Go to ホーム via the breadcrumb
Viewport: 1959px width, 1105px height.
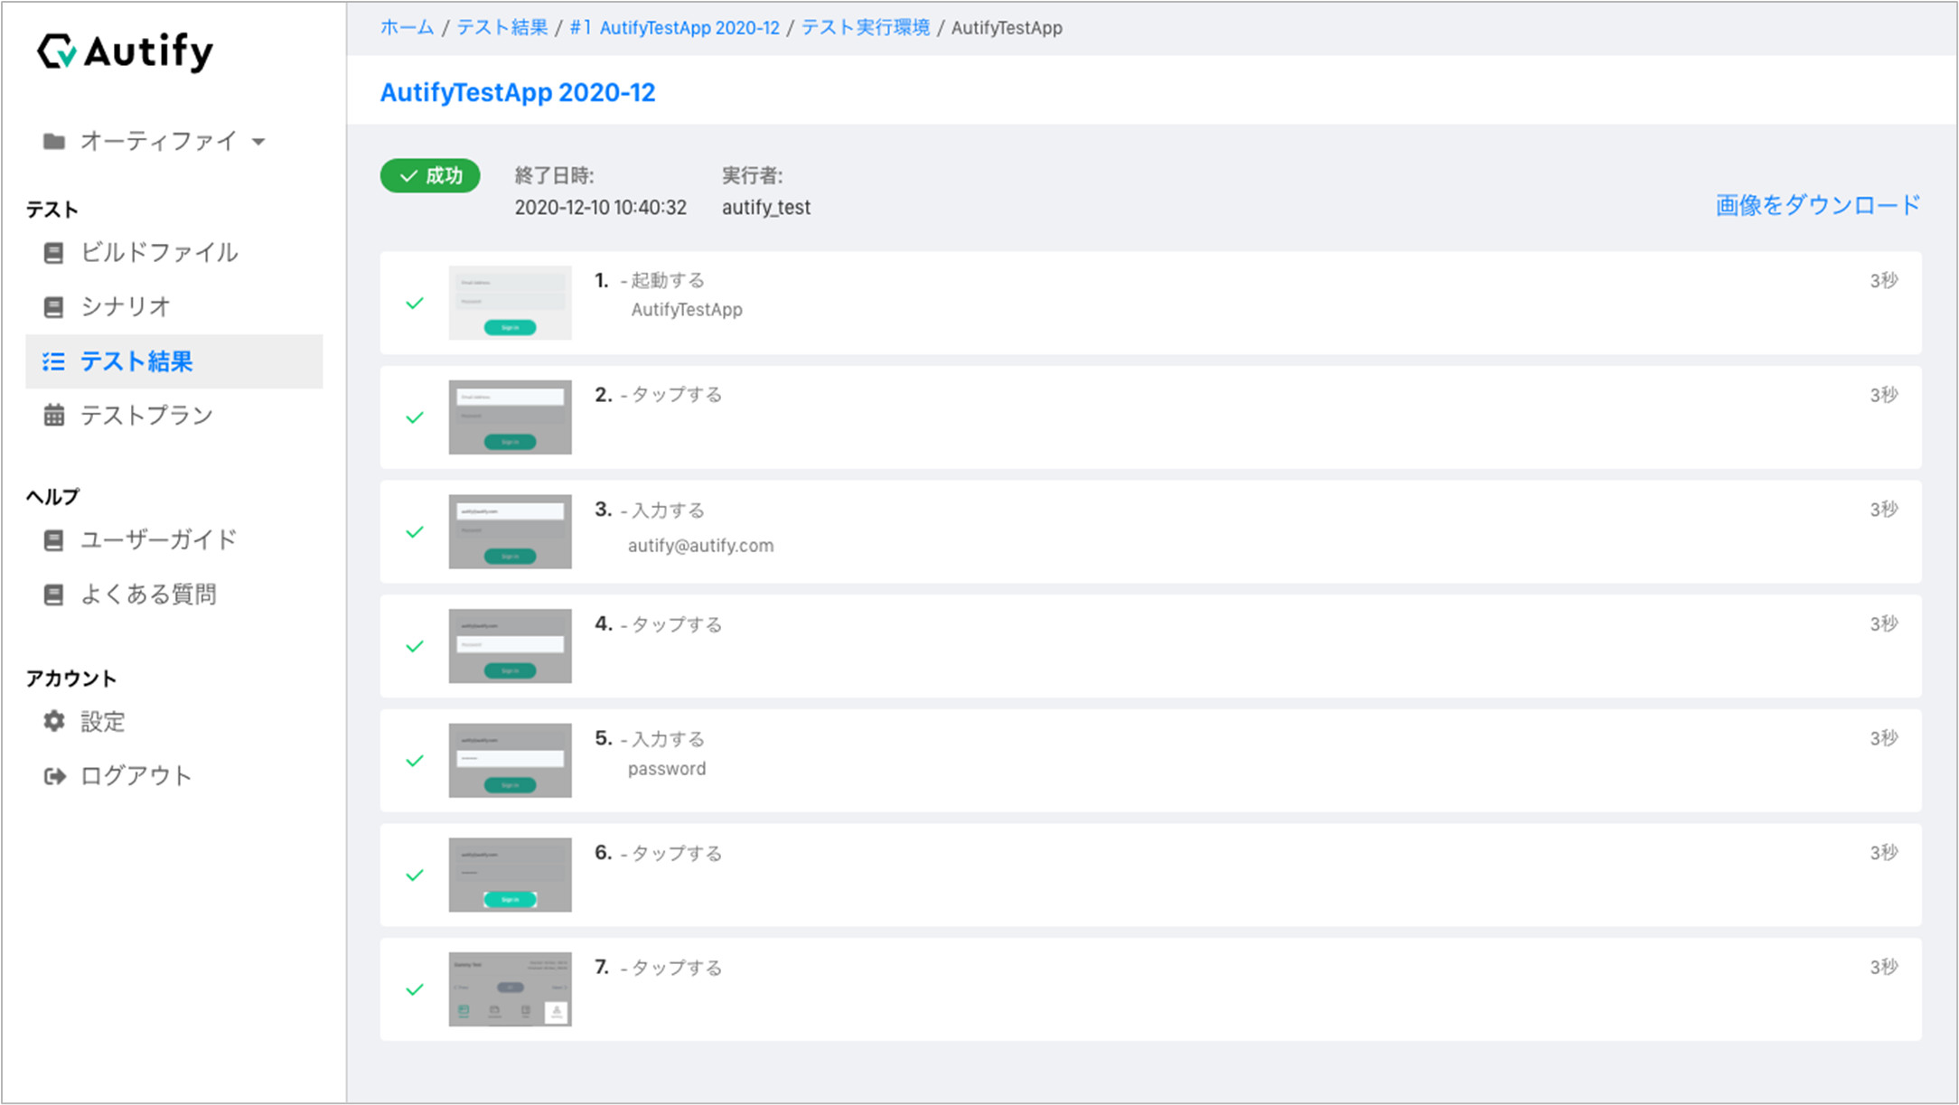[406, 27]
